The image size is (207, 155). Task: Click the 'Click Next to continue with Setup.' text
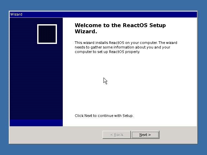coord(104,116)
